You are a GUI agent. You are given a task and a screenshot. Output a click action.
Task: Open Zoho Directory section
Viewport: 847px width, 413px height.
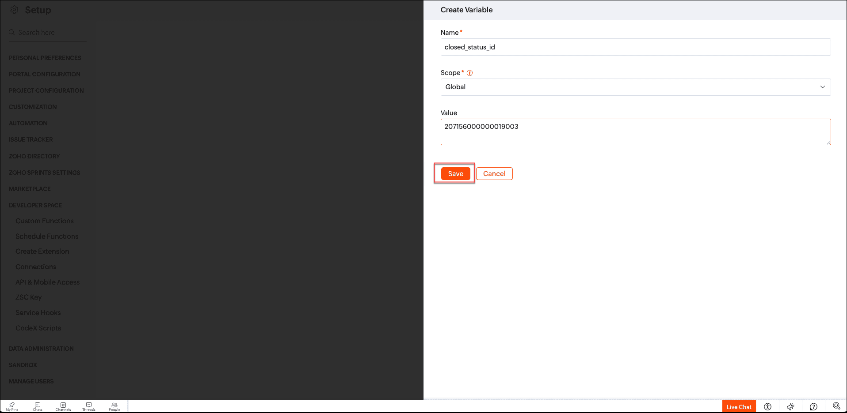tap(34, 156)
